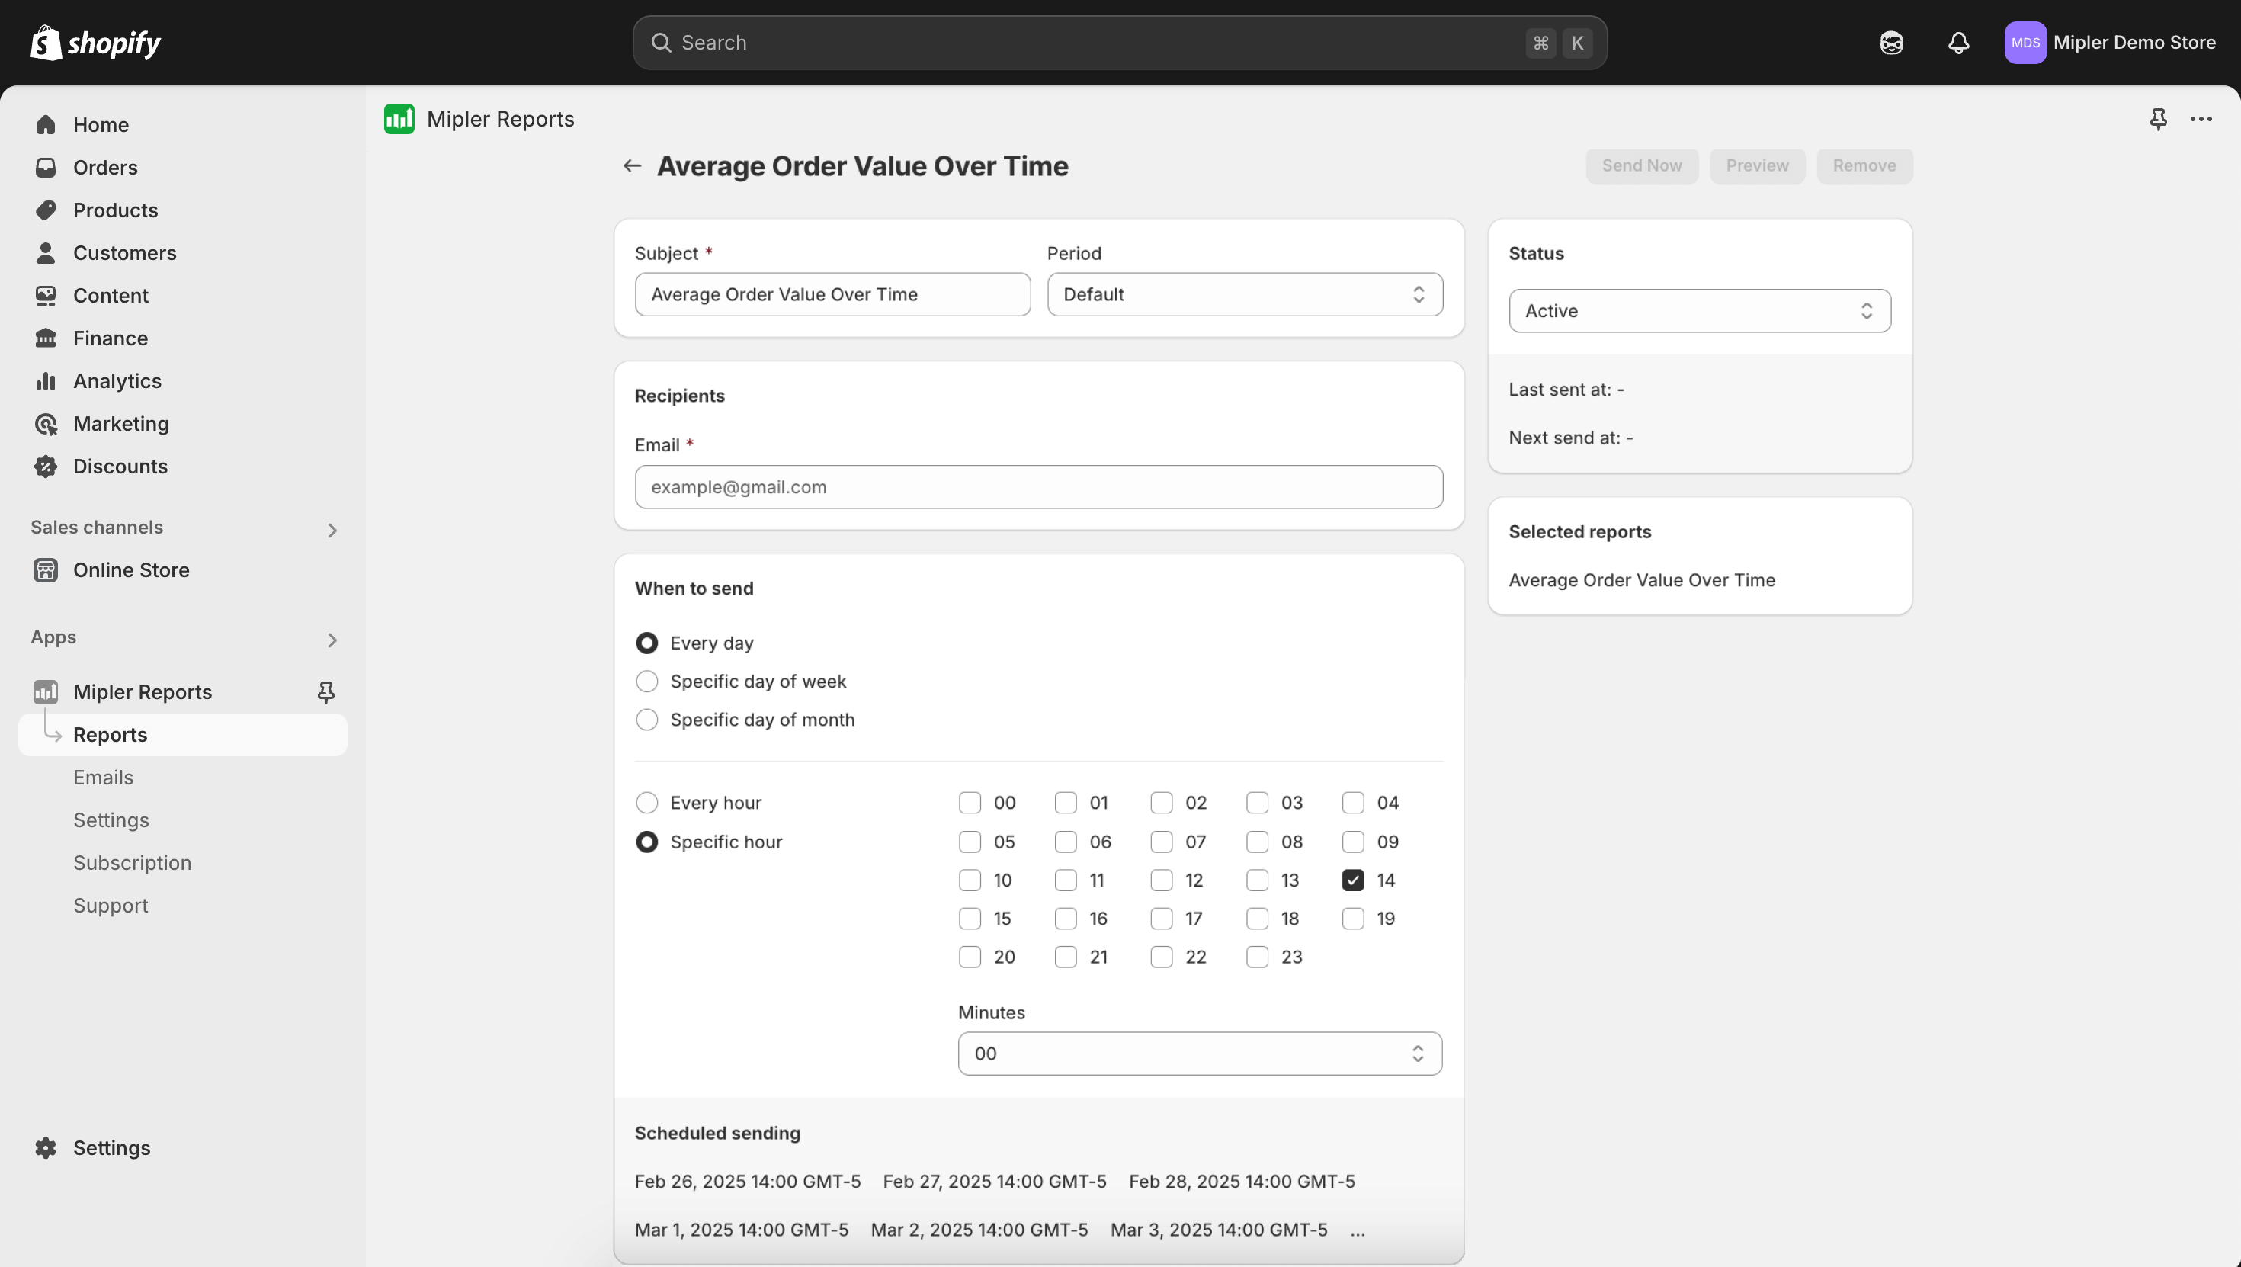Image resolution: width=2241 pixels, height=1267 pixels.
Task: Click the Mipler Reports pin icon in sidebar
Action: [325, 691]
